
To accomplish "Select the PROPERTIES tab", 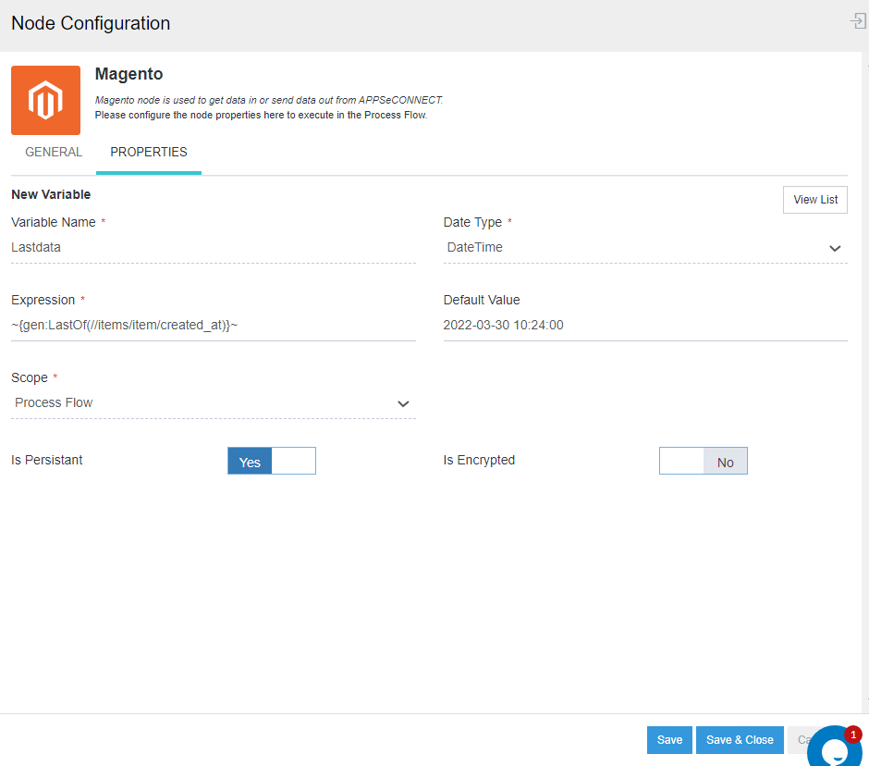I will click(149, 152).
